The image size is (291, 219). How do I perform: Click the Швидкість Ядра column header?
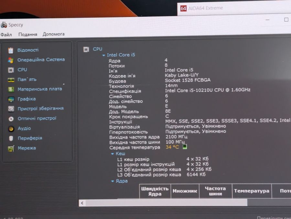click(x=155, y=191)
